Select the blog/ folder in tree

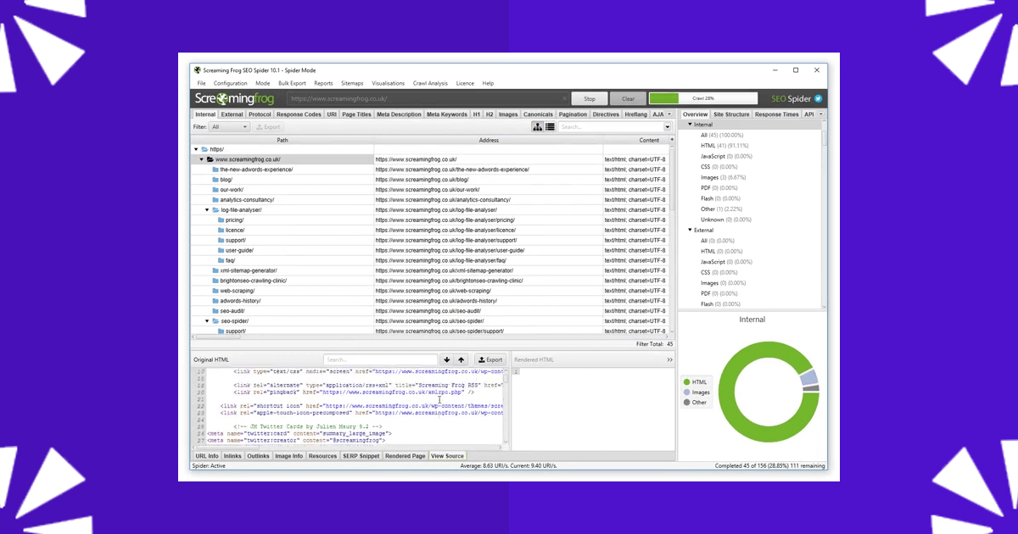coord(226,180)
